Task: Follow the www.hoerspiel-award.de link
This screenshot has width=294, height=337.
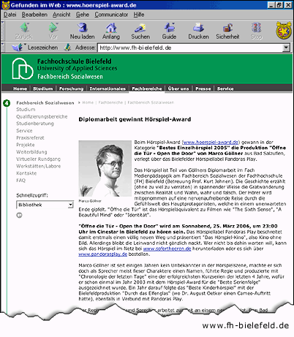Action: (x=211, y=142)
